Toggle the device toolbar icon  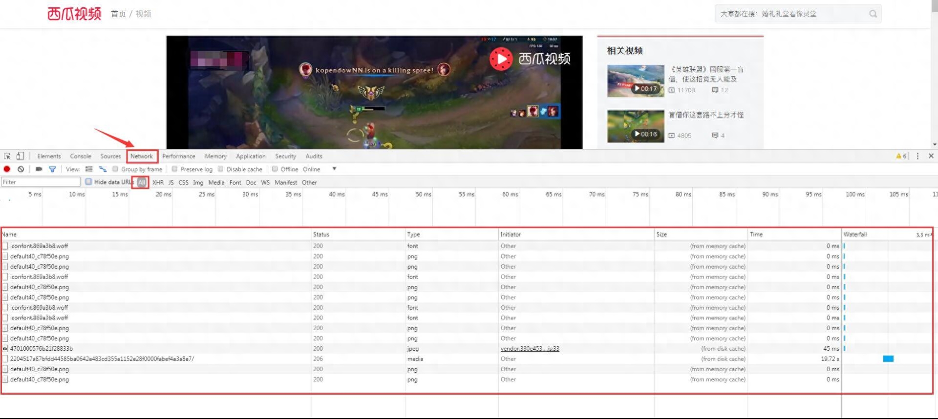(x=20, y=156)
